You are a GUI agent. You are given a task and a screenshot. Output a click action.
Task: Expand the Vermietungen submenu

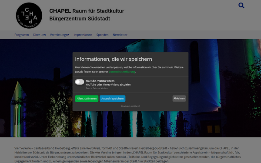[60, 35]
